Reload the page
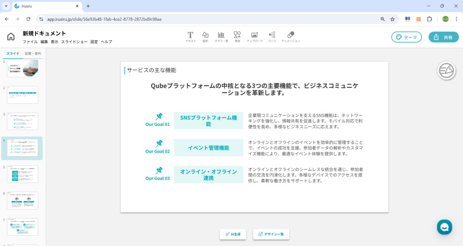The image size is (463, 246). [28, 19]
